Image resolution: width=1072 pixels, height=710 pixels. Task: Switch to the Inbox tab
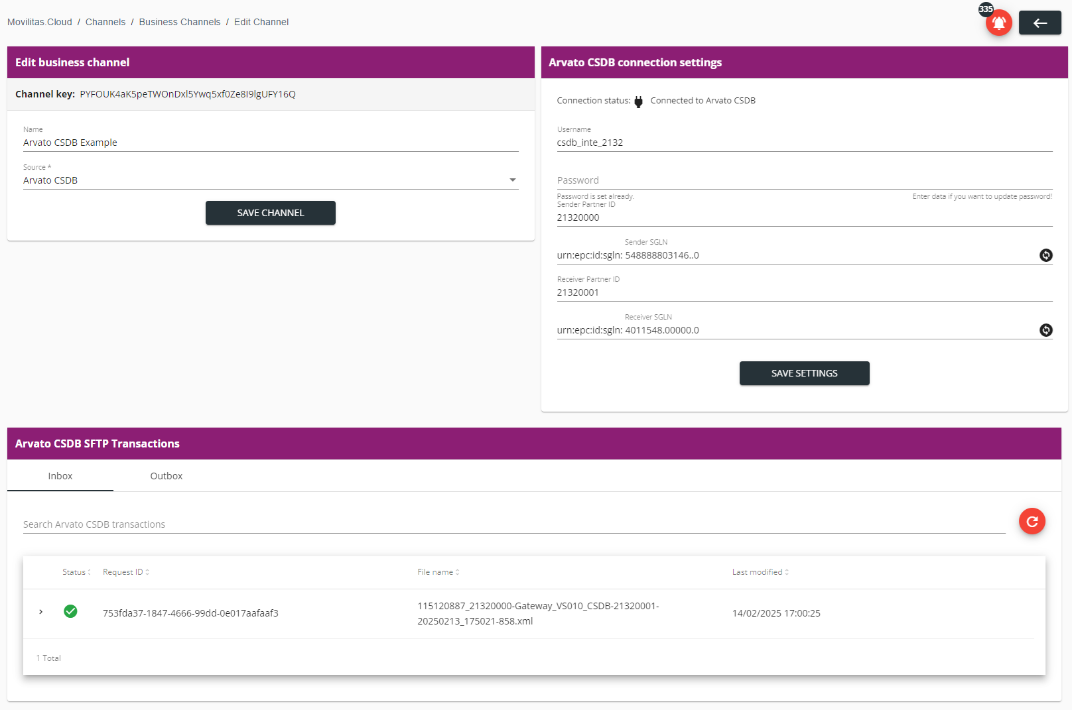pyautogui.click(x=60, y=476)
